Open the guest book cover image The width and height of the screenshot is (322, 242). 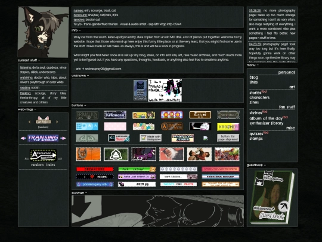tap(272, 197)
